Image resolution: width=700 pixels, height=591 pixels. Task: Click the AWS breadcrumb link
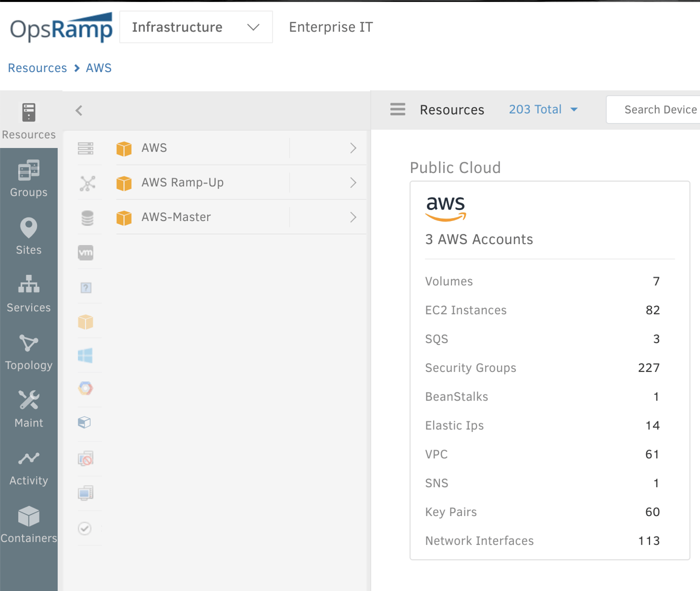[x=98, y=67]
